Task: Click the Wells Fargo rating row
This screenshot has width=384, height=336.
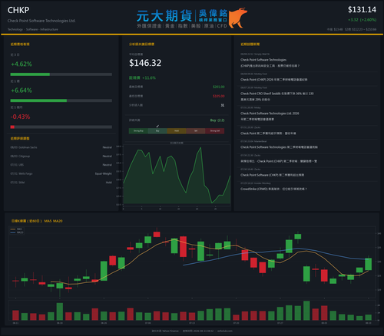Action: click(x=61, y=173)
